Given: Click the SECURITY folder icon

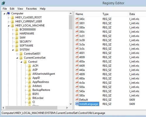Looking at the screenshot, I should coord(17,42).
